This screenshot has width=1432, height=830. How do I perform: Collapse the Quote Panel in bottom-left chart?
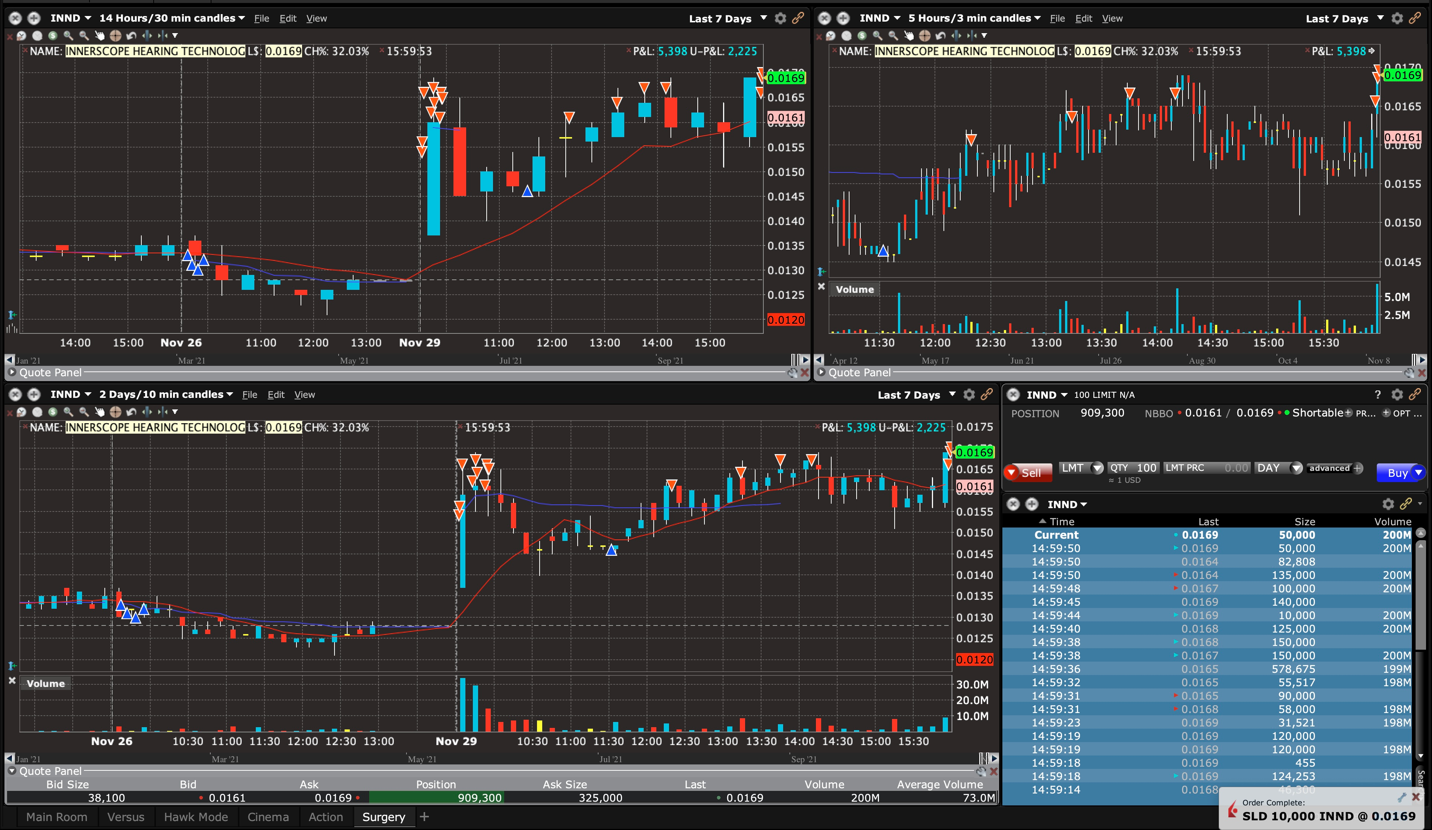pyautogui.click(x=11, y=771)
